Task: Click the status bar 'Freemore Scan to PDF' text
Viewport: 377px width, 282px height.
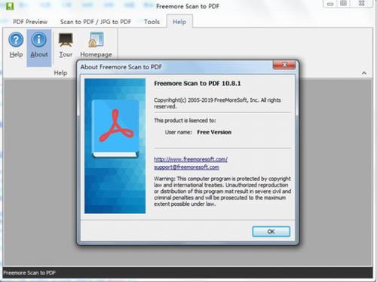Action: (29, 273)
